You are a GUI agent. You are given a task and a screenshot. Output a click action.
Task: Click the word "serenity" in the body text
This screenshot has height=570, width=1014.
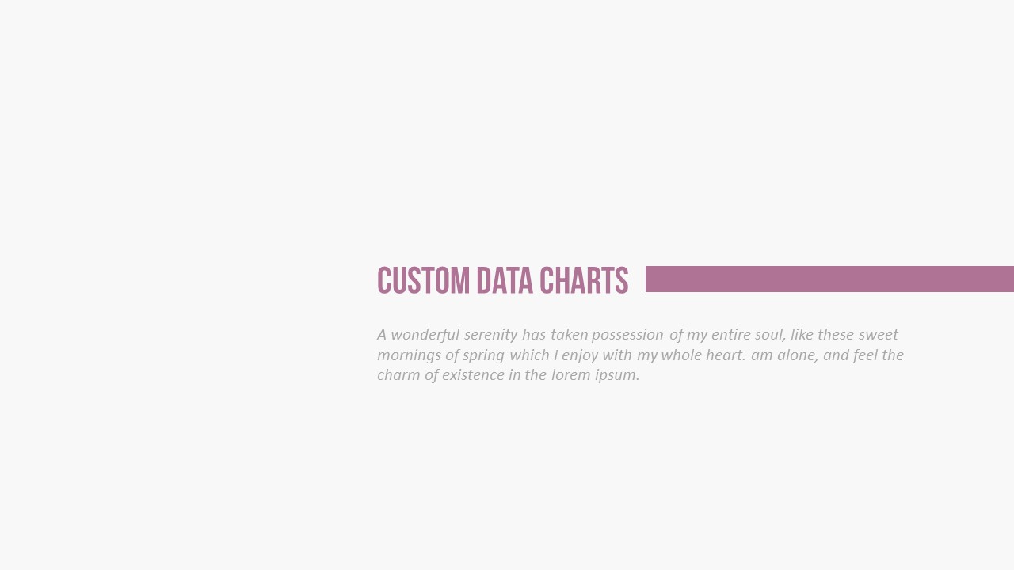click(490, 335)
